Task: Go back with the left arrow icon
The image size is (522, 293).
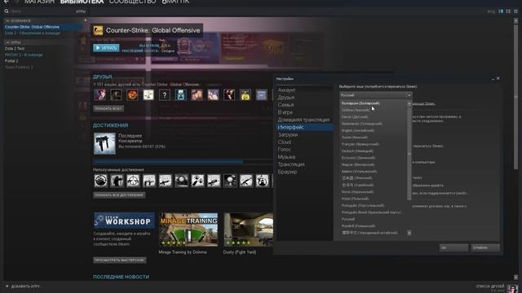Action: click(x=6, y=2)
